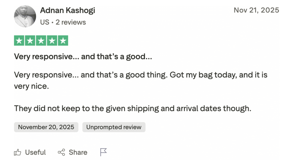Click the first green rating star
This screenshot has height=162, width=285.
pyautogui.click(x=19, y=41)
